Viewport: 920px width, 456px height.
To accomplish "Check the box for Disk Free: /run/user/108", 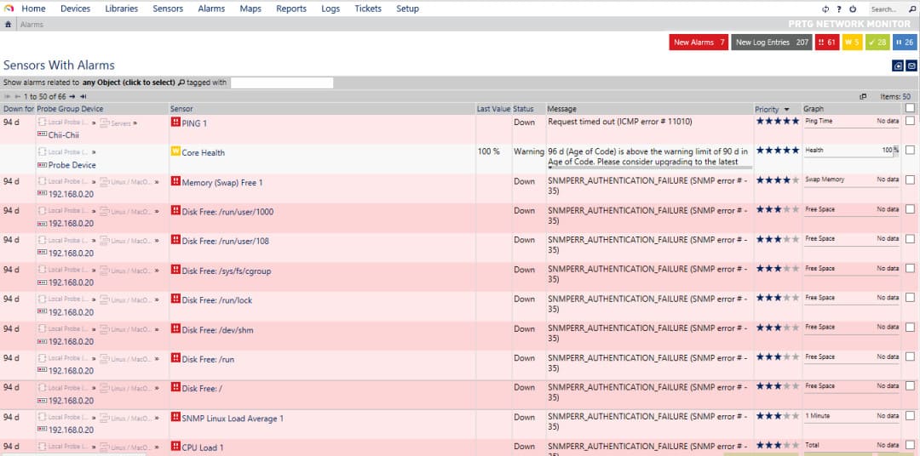I will coord(910,238).
